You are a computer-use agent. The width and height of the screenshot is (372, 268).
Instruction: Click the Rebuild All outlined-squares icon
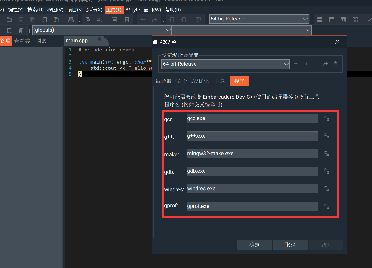click(355, 19)
